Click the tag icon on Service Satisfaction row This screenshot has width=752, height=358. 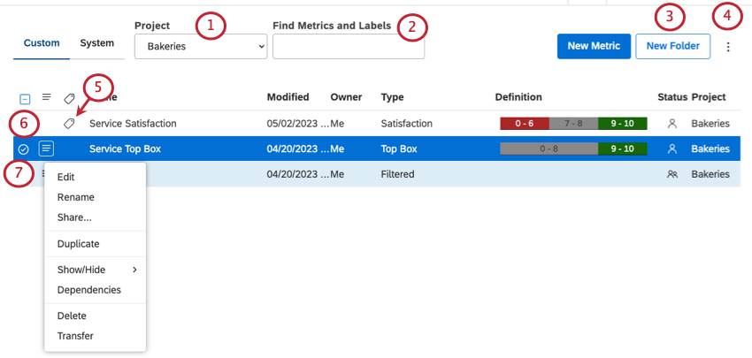[x=69, y=124]
